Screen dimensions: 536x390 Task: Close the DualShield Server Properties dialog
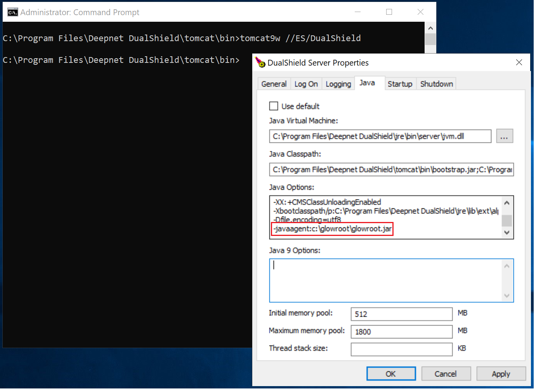tap(519, 62)
